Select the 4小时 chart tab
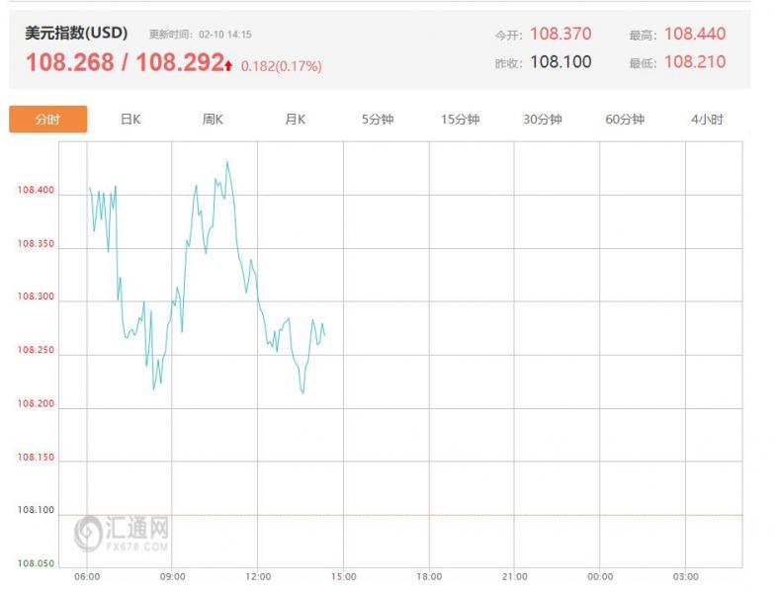775x593 pixels. [x=707, y=120]
